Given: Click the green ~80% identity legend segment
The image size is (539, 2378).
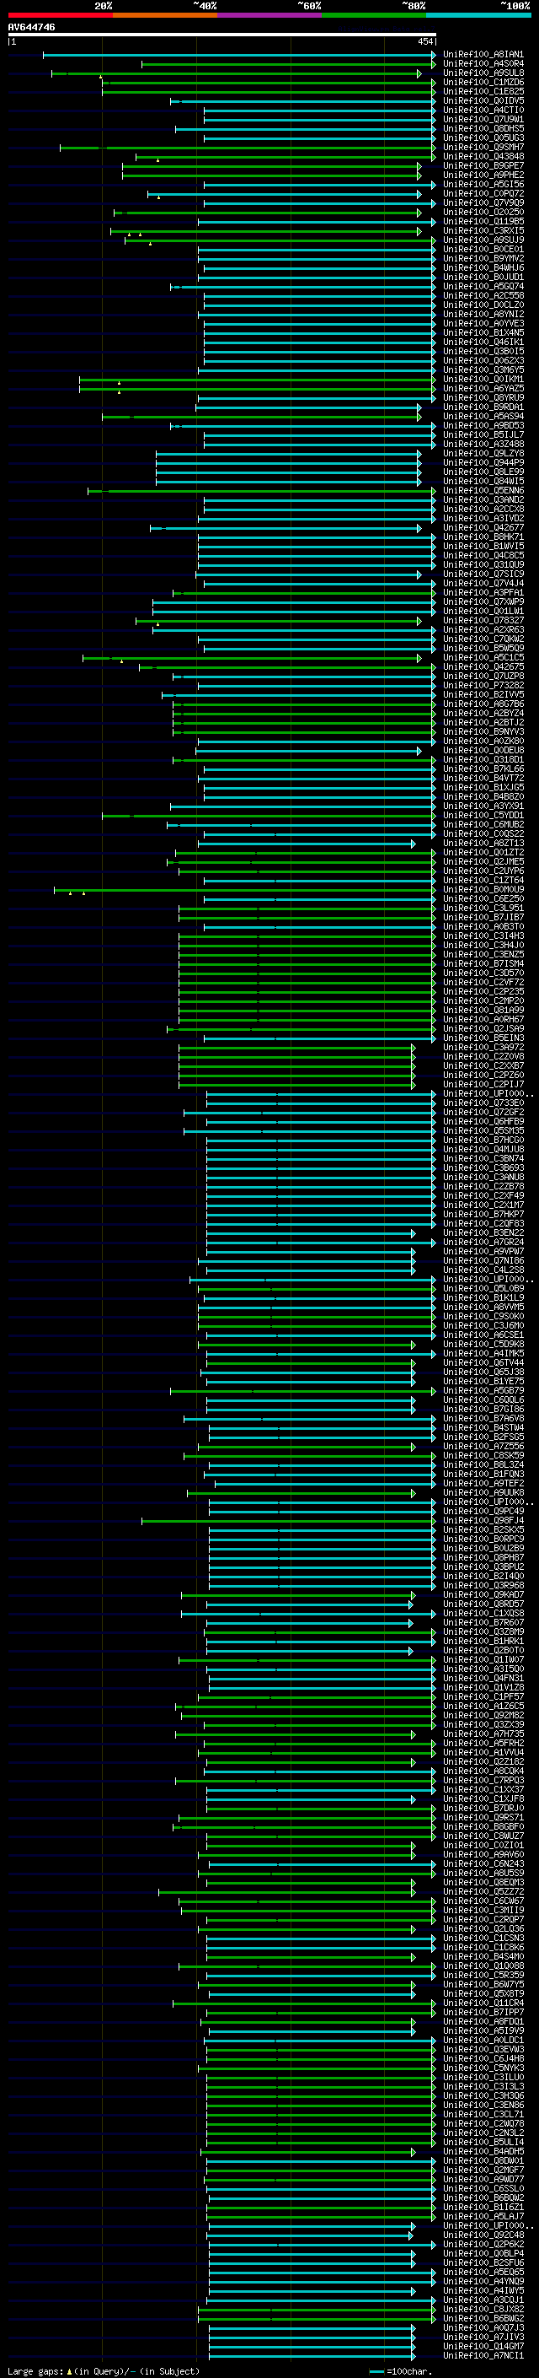Looking at the screenshot, I should pyautogui.click(x=374, y=15).
